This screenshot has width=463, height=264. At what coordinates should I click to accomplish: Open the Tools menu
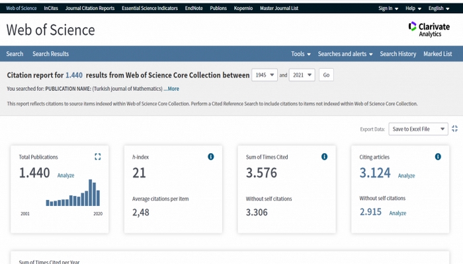(x=300, y=54)
